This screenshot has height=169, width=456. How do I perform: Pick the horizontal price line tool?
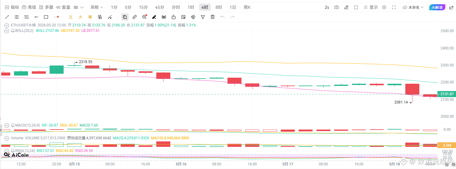[x=36, y=17]
